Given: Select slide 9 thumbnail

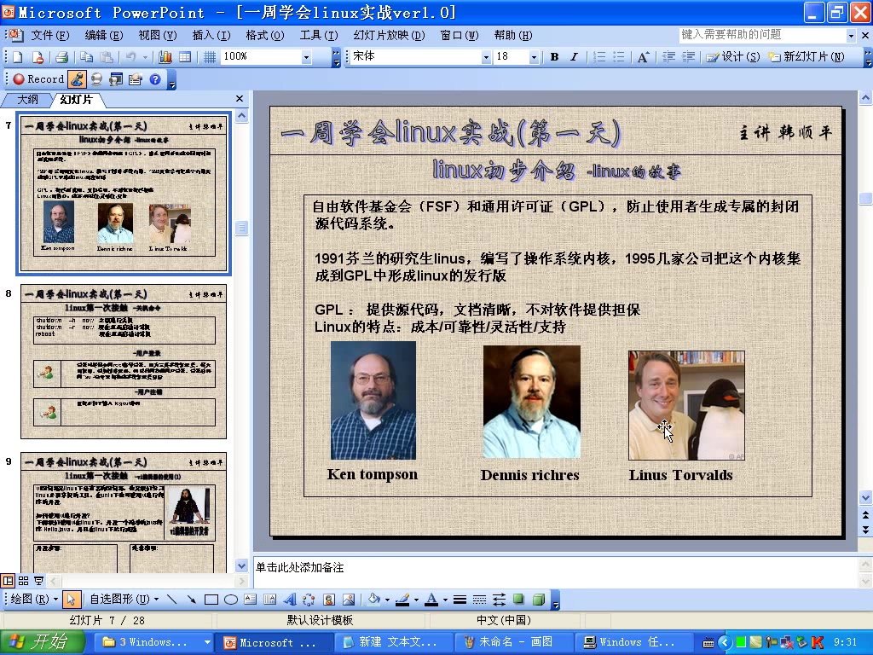Looking at the screenshot, I should [x=124, y=513].
